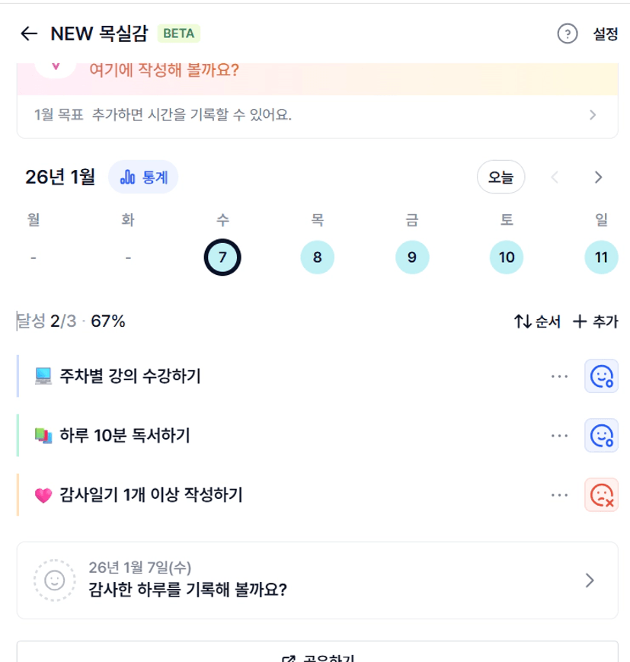Jump to today with 오늘 button
This screenshot has height=662, width=630.
point(500,177)
